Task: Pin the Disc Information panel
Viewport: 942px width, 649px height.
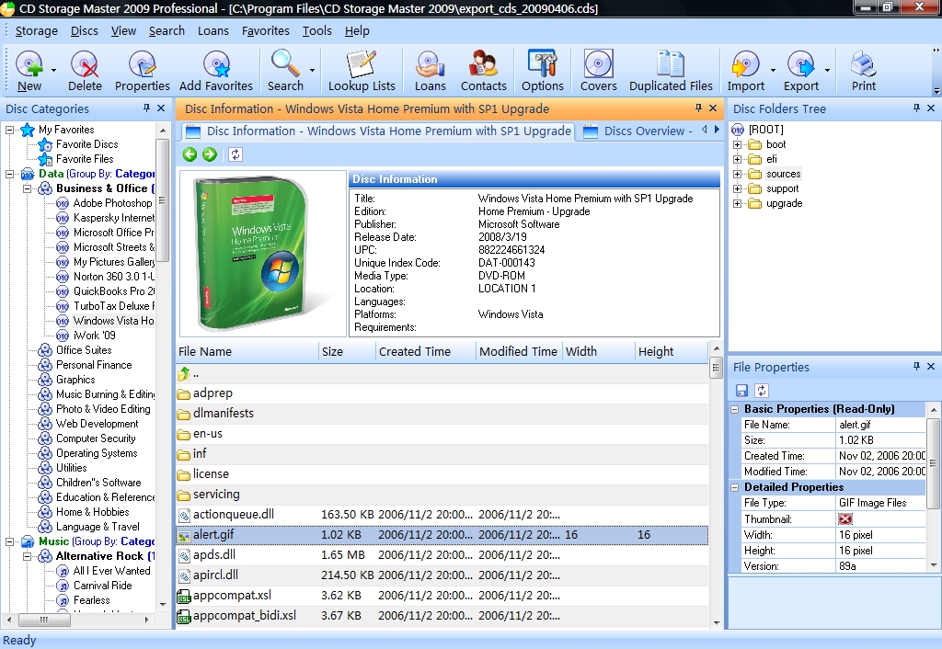Action: point(698,108)
